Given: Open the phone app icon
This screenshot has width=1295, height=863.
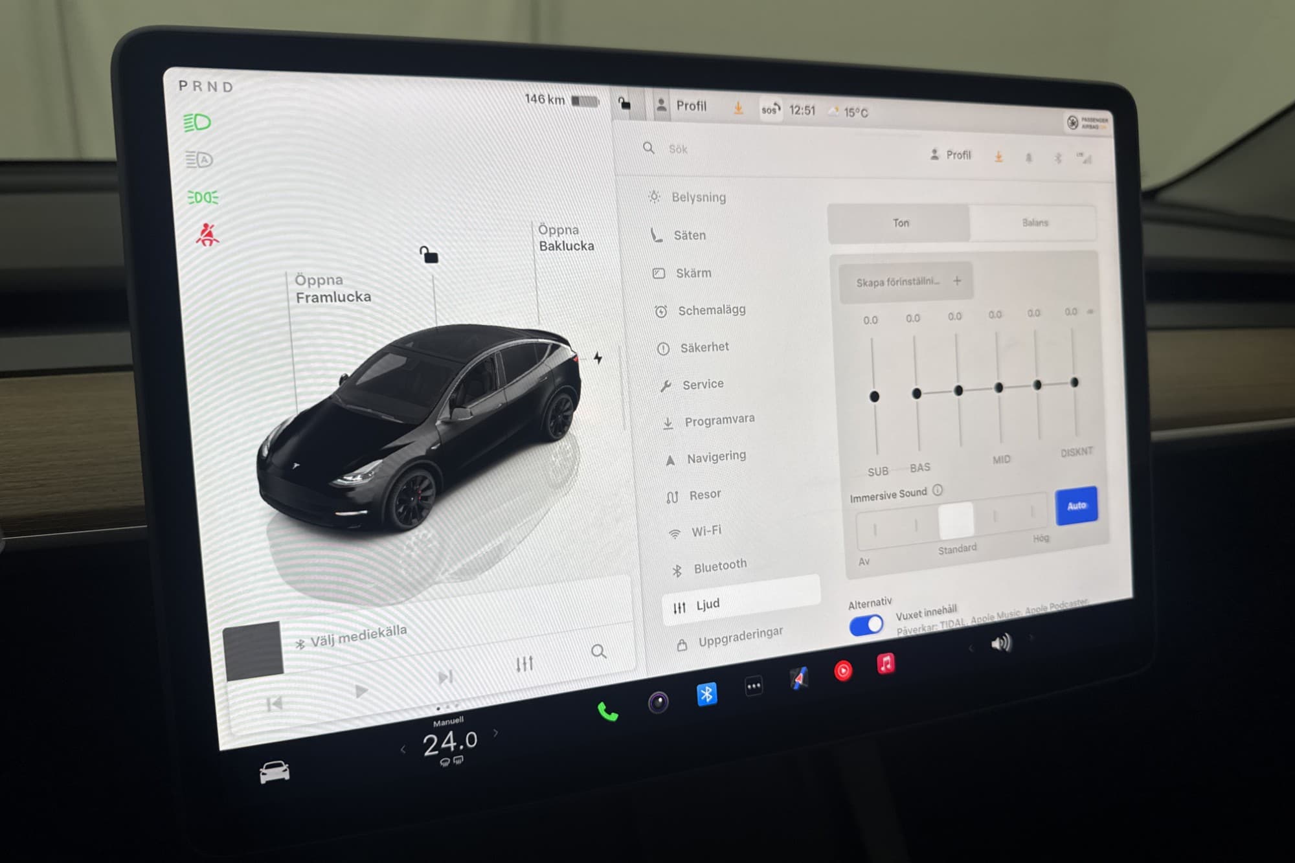Looking at the screenshot, I should pos(607,712).
